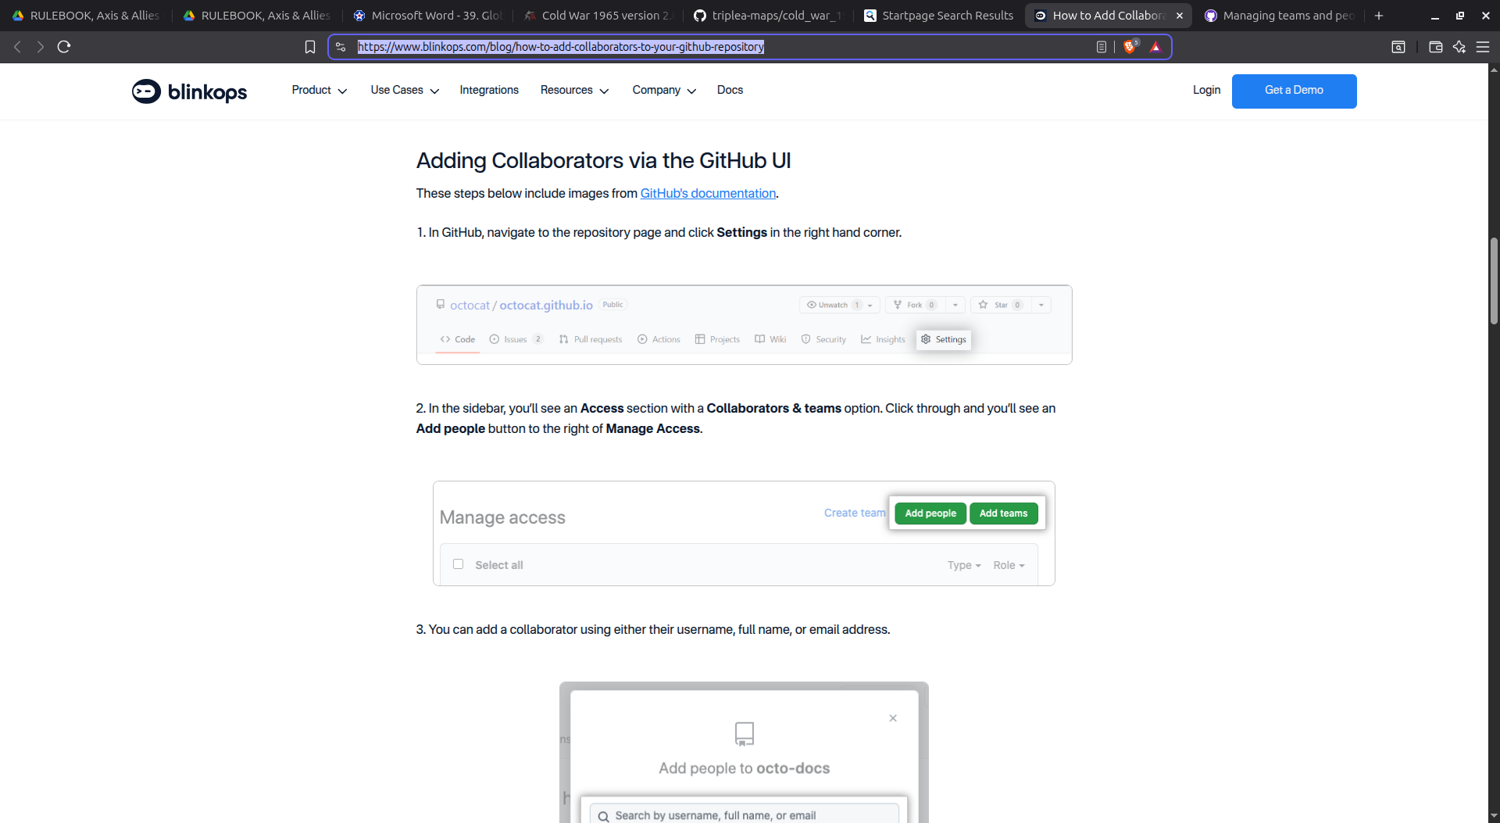
Task: Expand the Use Cases dropdown
Action: point(405,91)
